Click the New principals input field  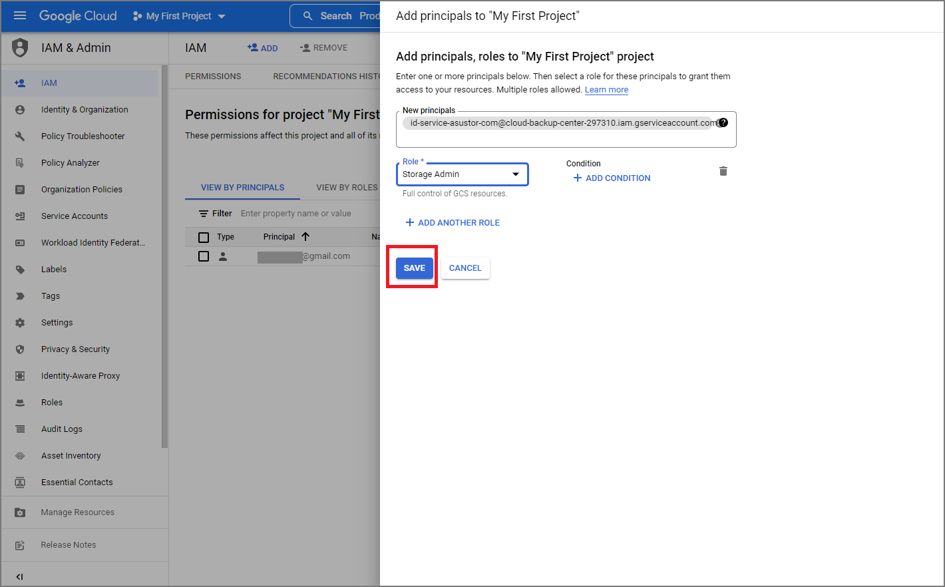pyautogui.click(x=566, y=129)
